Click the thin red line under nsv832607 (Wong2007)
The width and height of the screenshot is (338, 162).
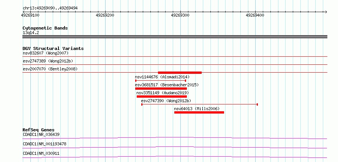pos(175,57)
